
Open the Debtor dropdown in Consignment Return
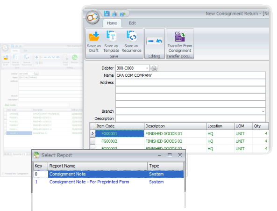[147, 68]
